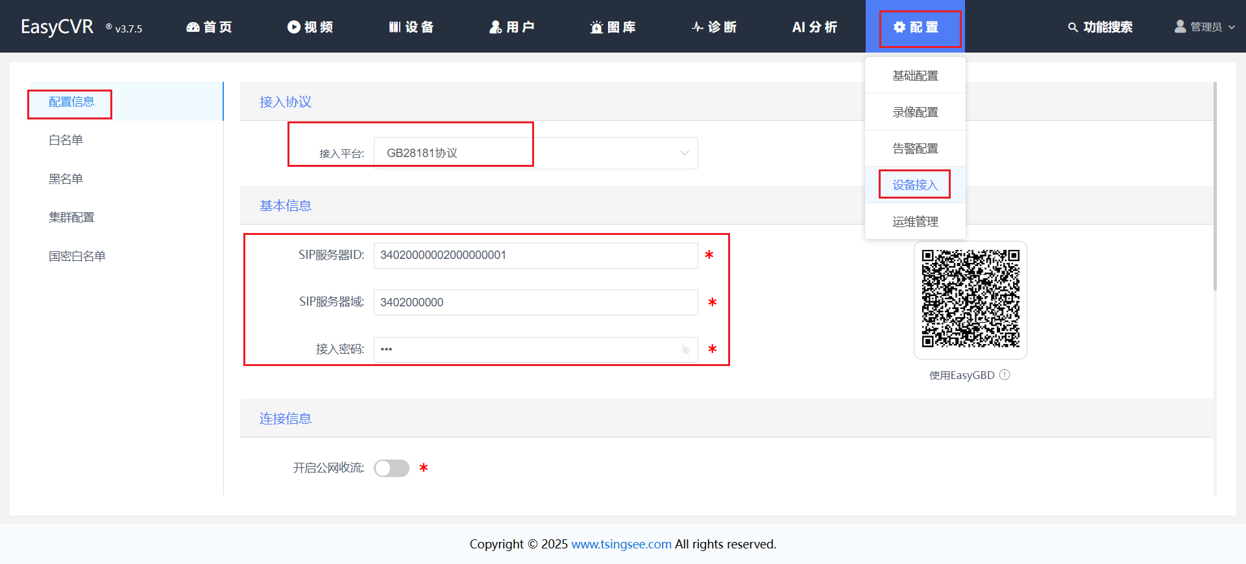
Task: Click the EasyCVR logo
Action: [x=57, y=27]
